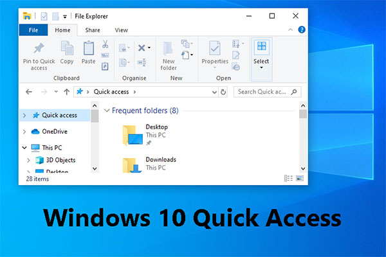The width and height of the screenshot is (386, 257).
Task: Switch to large thumbnails view icon
Action: pos(300,179)
